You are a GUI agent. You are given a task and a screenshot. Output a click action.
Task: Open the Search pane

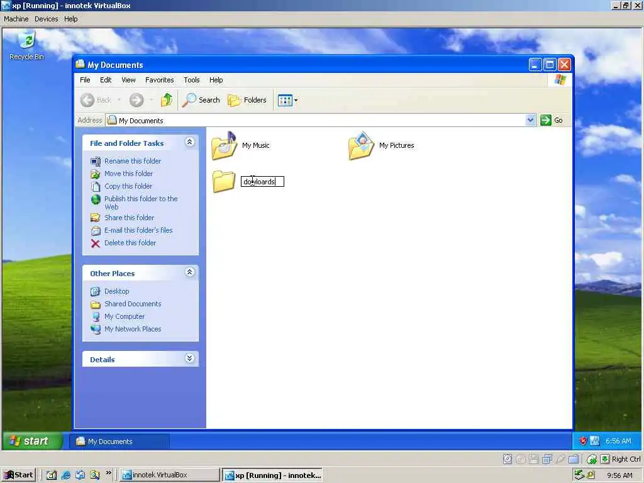point(201,100)
